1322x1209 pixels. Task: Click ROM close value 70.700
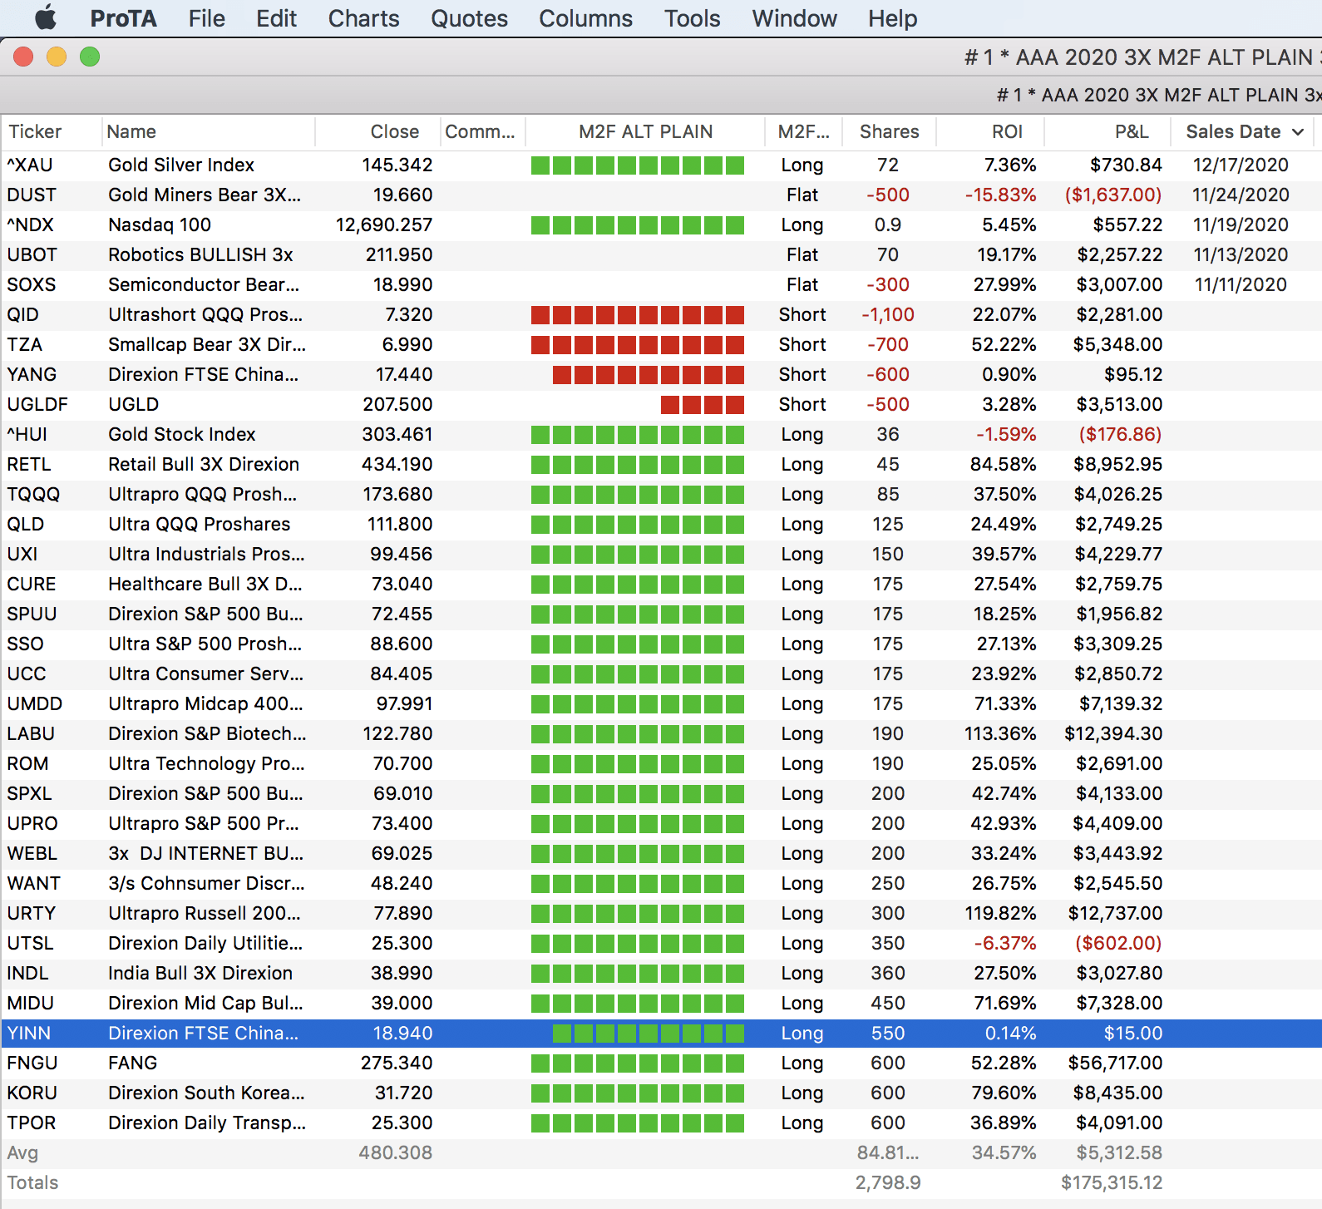click(x=402, y=763)
